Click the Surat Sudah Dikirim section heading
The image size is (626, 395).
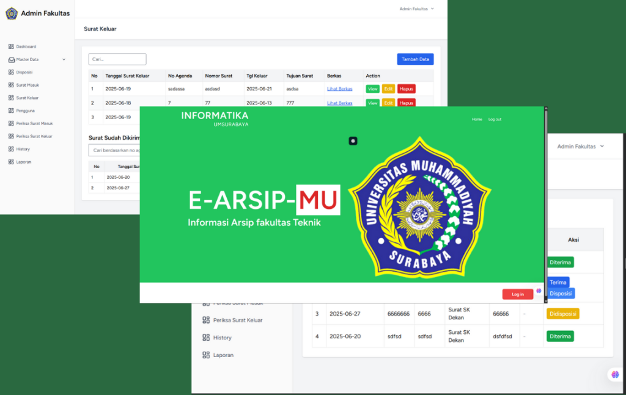click(x=114, y=138)
